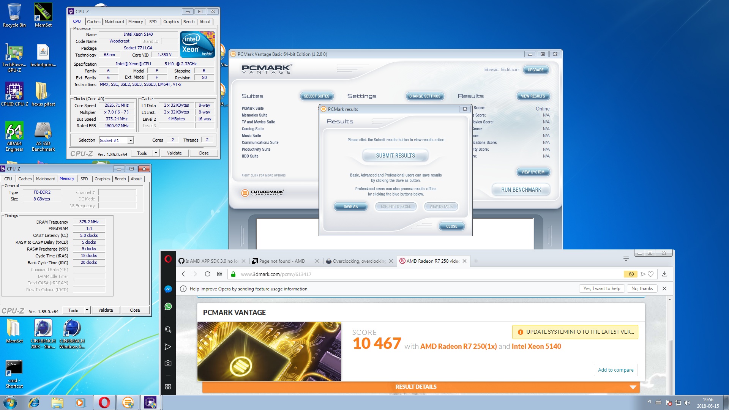
Task: Open the hwbotprime desktop icon
Action: coord(43,55)
